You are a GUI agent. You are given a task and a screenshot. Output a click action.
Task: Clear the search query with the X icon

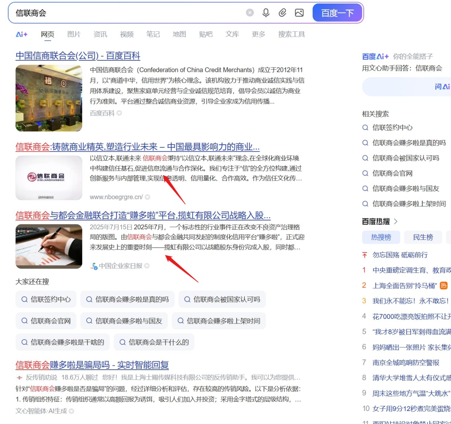pyautogui.click(x=249, y=12)
